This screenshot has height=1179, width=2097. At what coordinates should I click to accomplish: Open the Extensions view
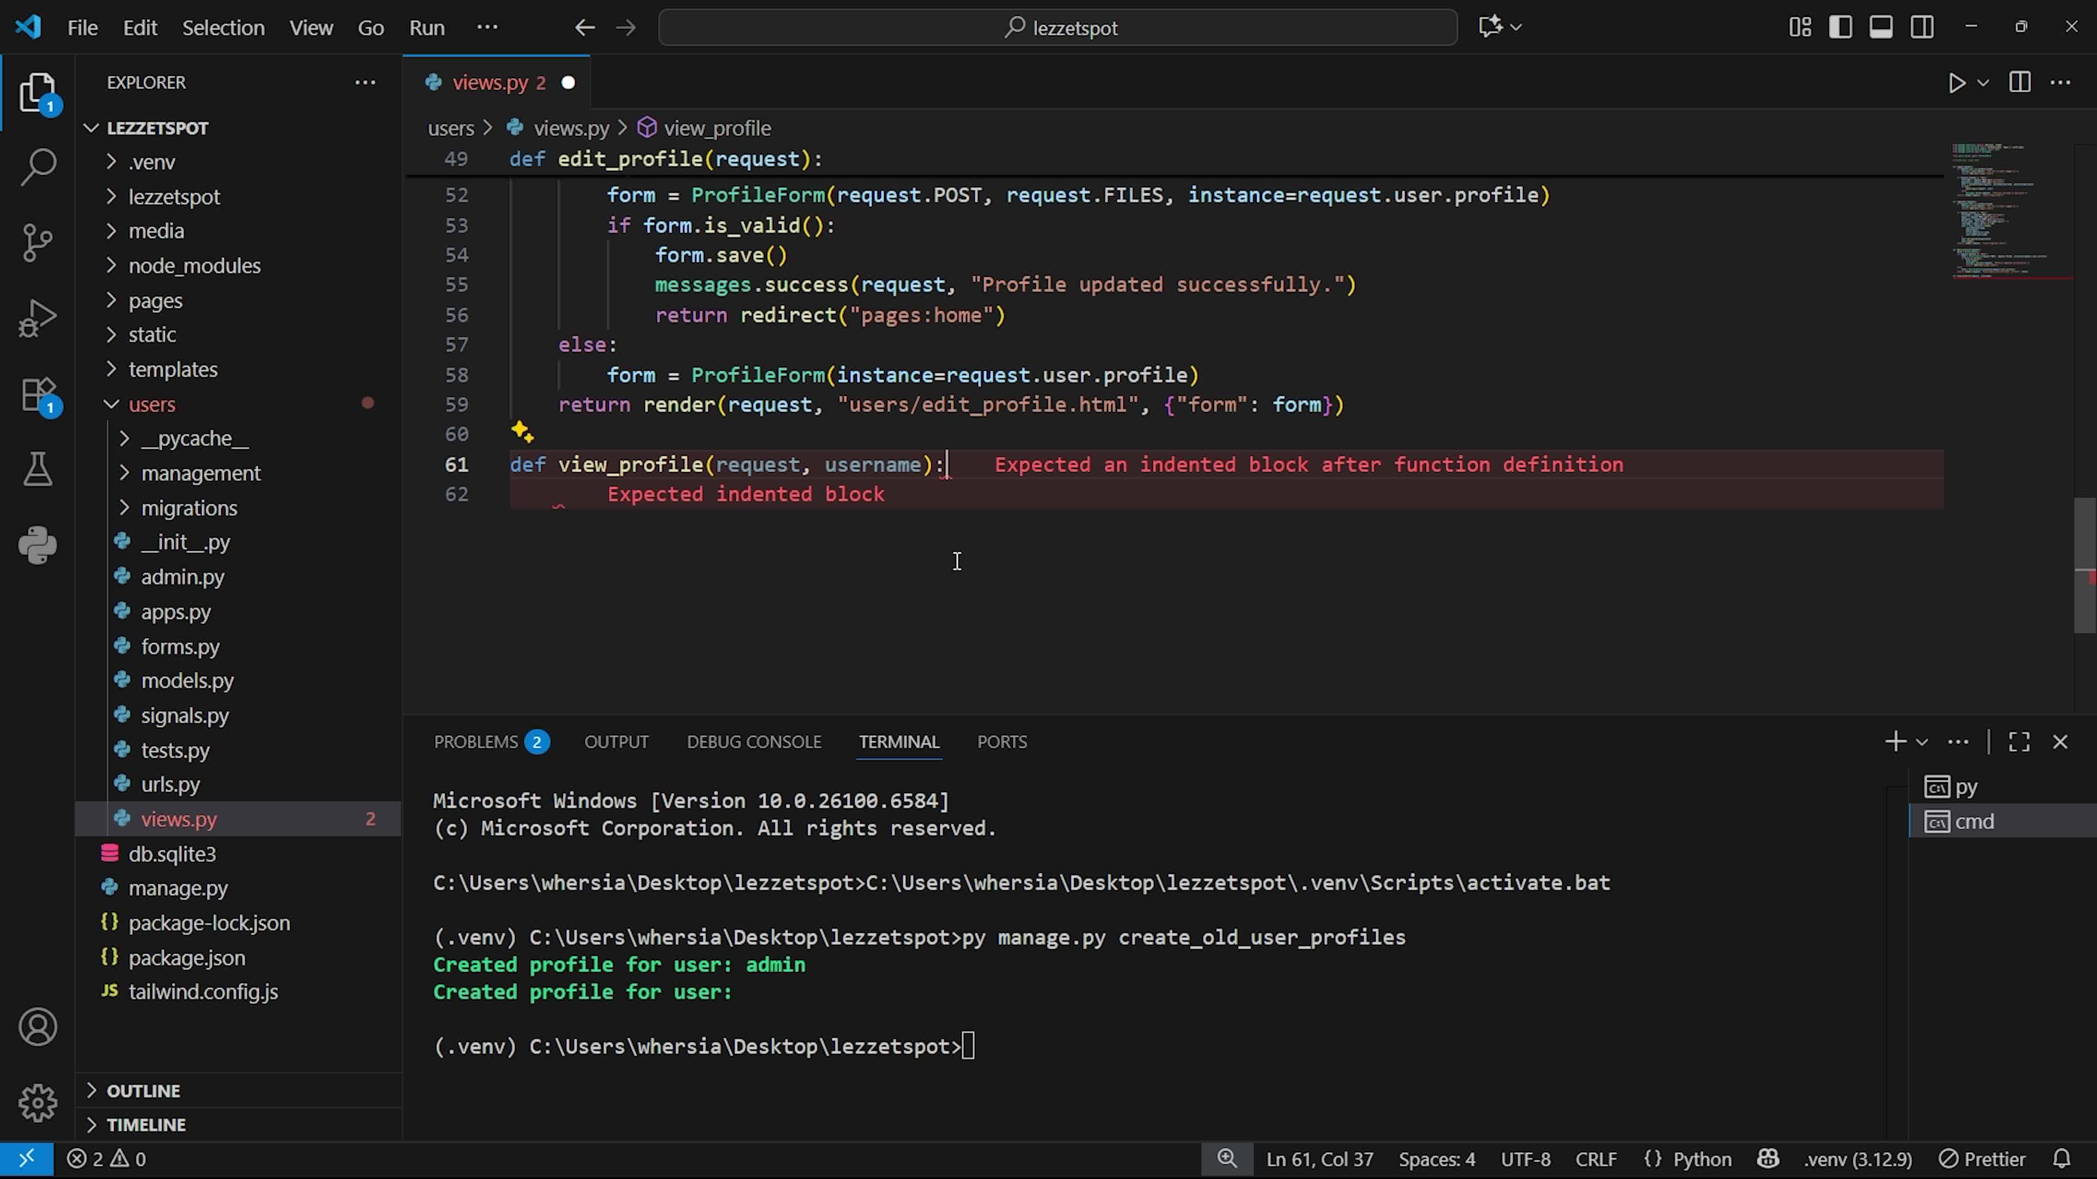[38, 395]
